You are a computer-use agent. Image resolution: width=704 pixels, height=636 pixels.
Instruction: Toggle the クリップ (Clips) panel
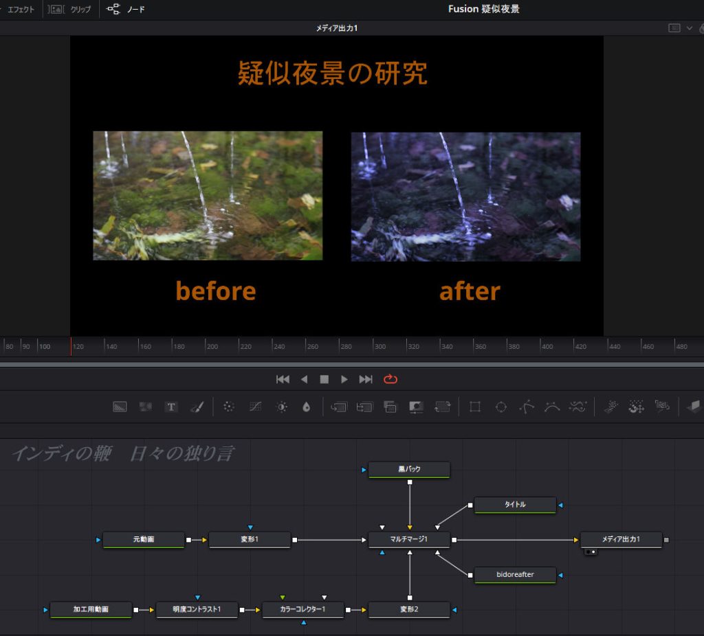pyautogui.click(x=71, y=10)
